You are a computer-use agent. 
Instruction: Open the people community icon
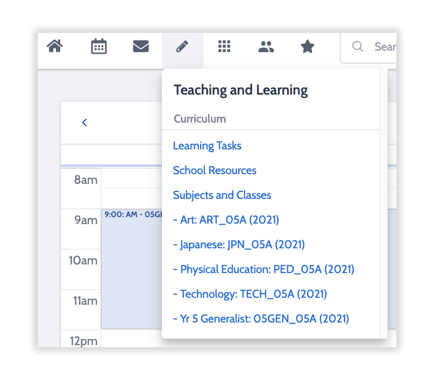coord(266,46)
